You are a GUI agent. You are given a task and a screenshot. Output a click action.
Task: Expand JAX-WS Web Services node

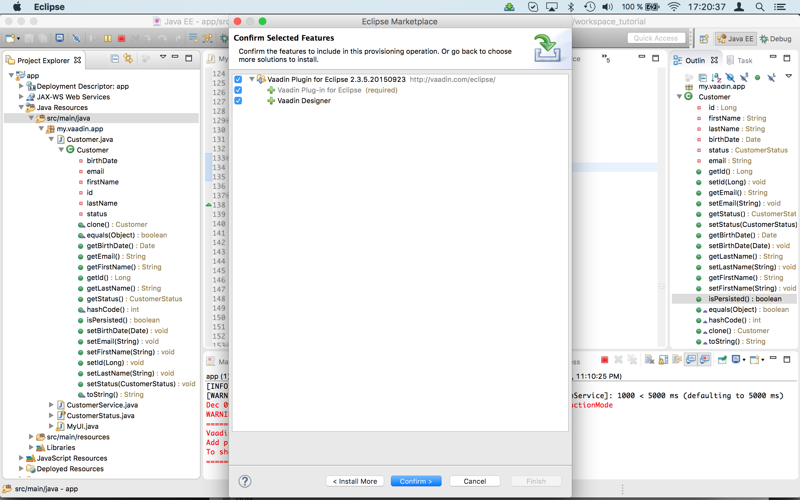21,97
